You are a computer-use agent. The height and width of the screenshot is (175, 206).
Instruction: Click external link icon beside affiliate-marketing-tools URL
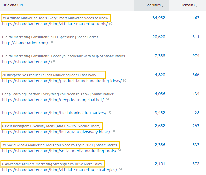[x=111, y=24]
